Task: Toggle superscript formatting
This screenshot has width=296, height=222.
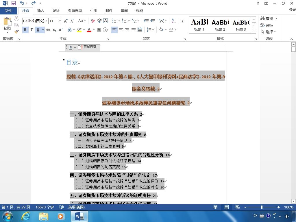Action: (61, 30)
